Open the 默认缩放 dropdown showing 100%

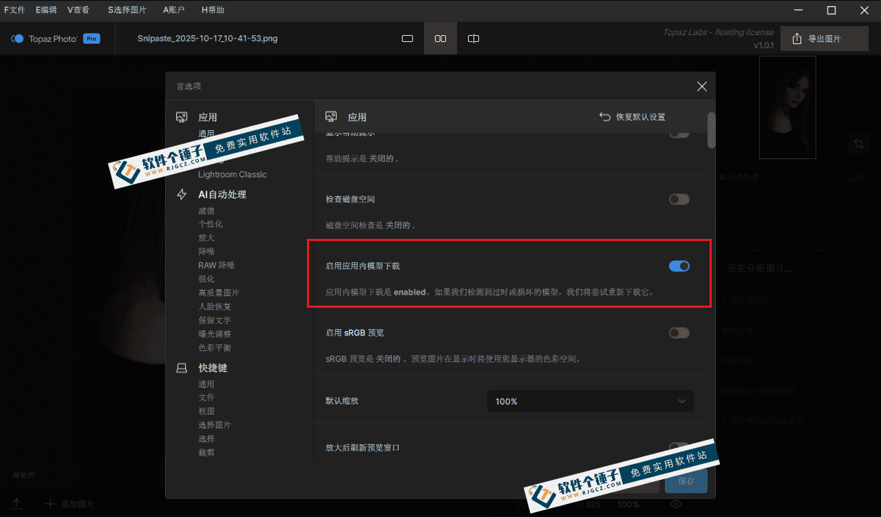(590, 401)
